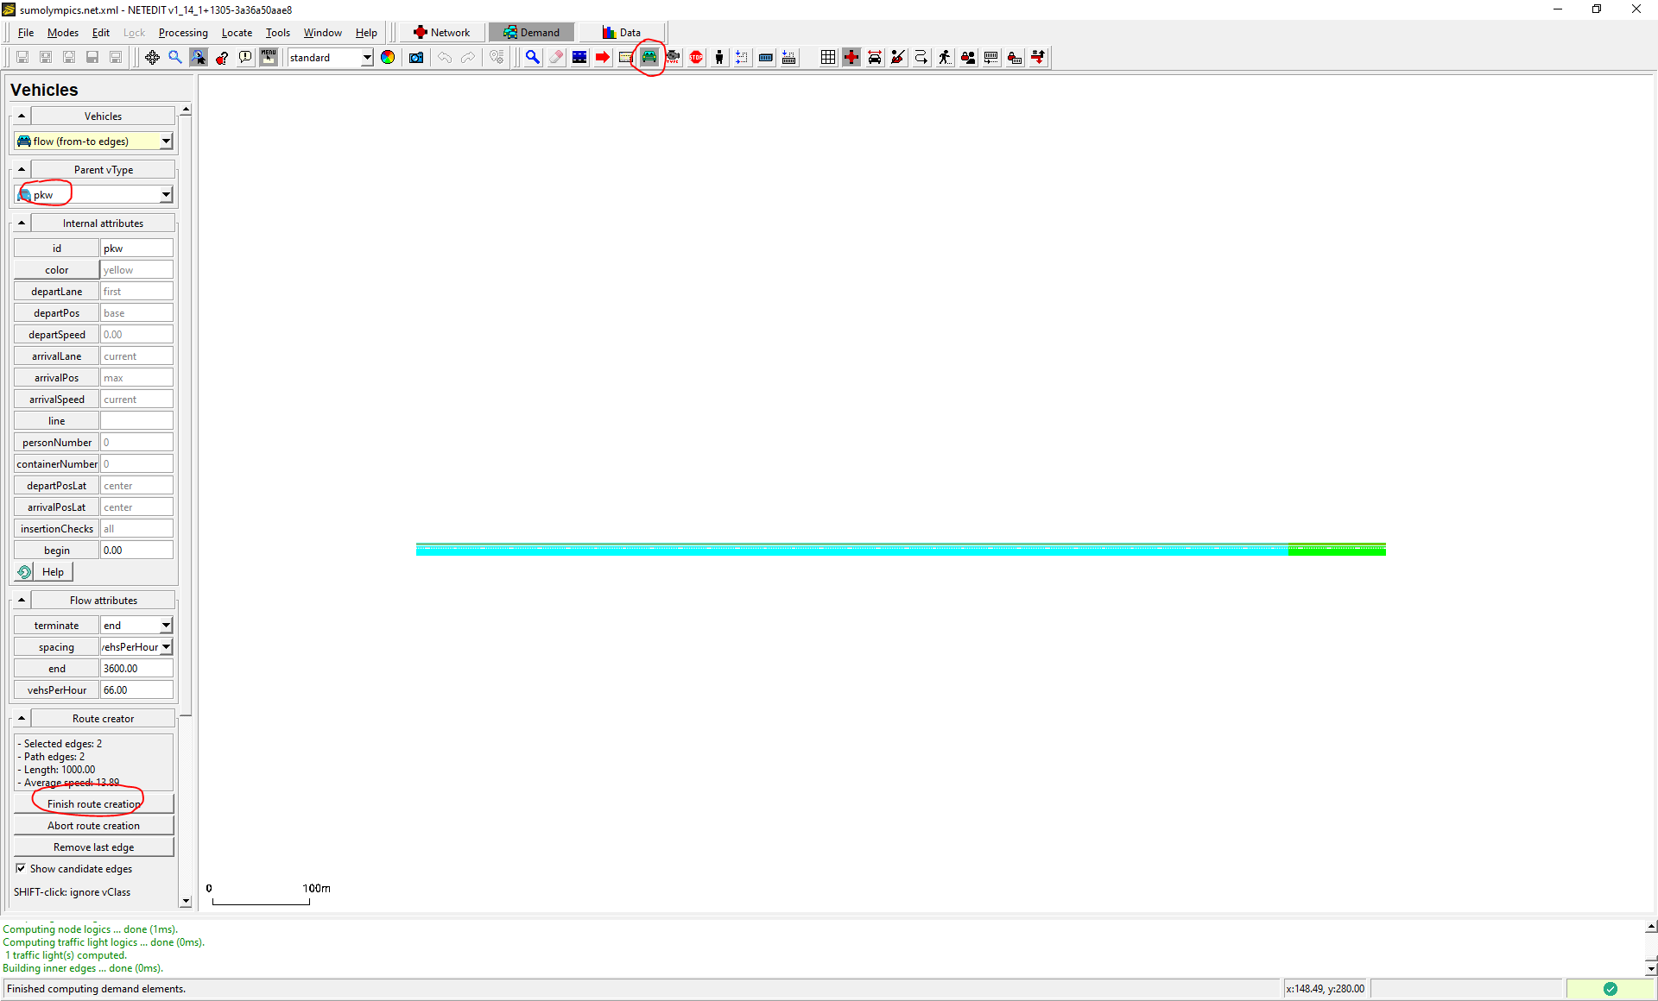Click the delete eraser tool
The image size is (1658, 1001).
[556, 58]
